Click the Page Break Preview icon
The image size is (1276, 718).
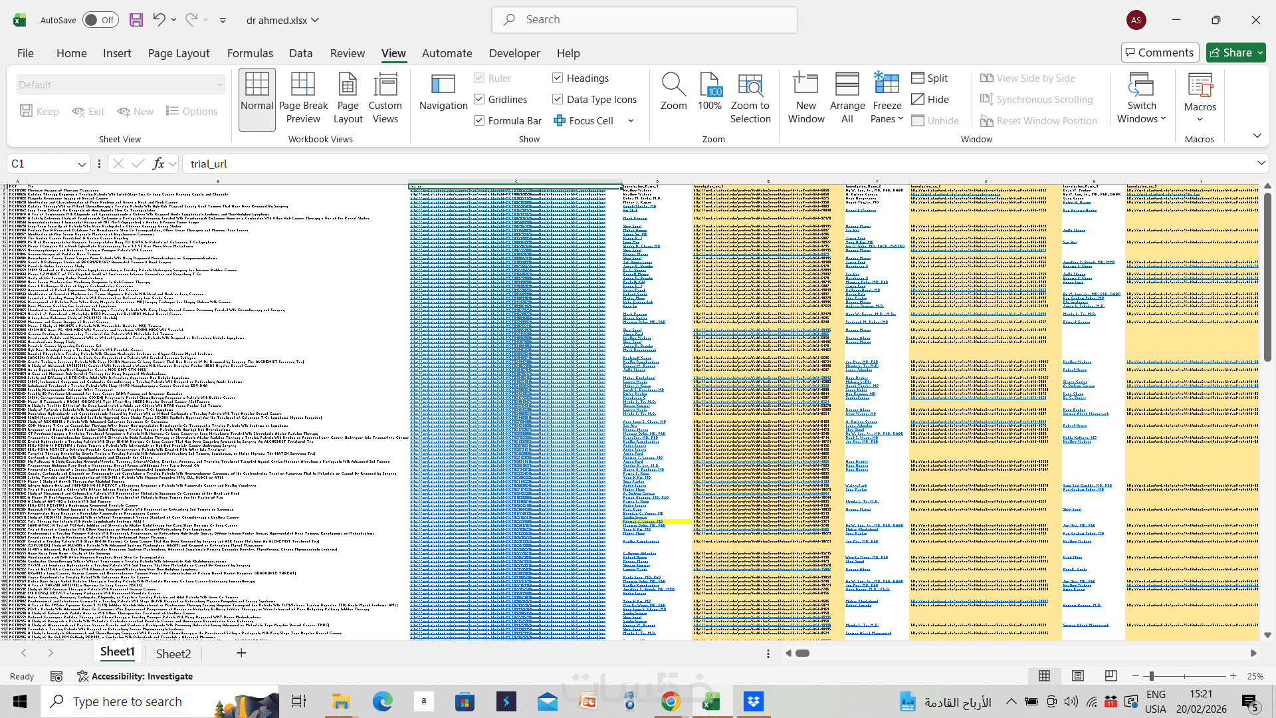coord(303,85)
